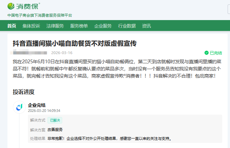
Task: Click the 改善服务 solution text
Action: click(x=55, y=130)
